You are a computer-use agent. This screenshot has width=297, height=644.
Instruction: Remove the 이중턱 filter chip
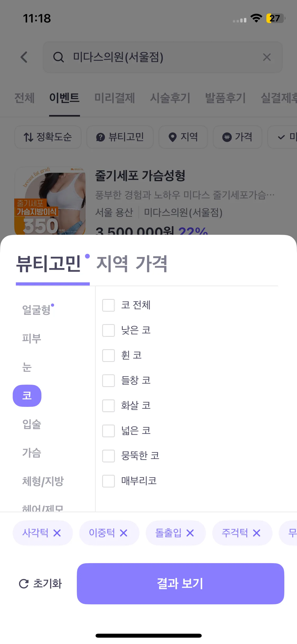pyautogui.click(x=124, y=533)
